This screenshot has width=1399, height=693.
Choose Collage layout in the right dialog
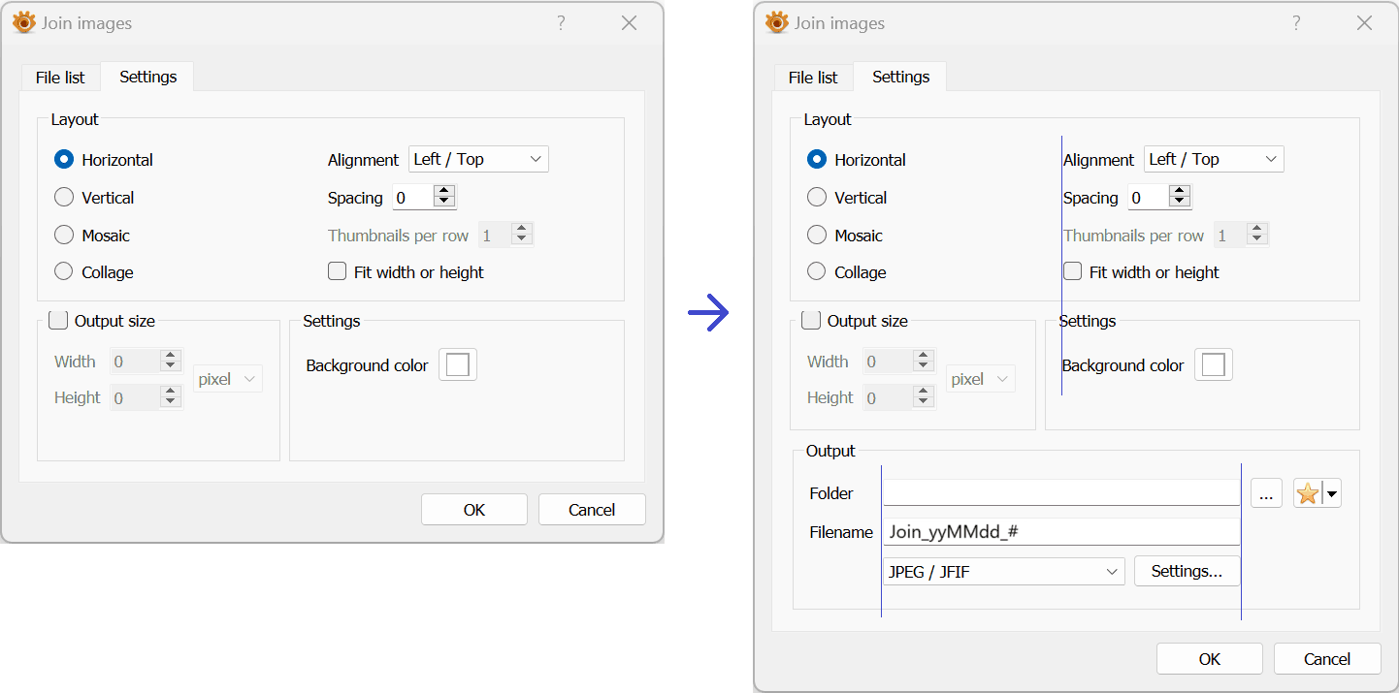click(817, 272)
